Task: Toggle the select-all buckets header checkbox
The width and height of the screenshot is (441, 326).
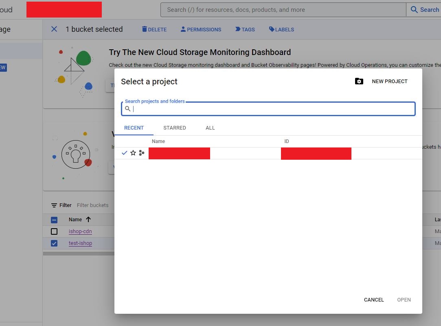Action: point(54,220)
